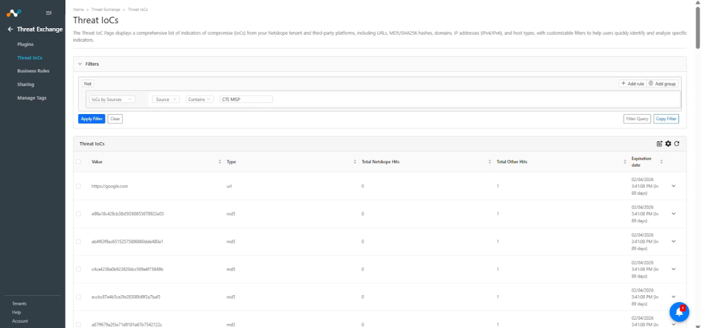Image resolution: width=701 pixels, height=328 pixels.
Task: Toggle the Not filter button
Action: pos(88,83)
